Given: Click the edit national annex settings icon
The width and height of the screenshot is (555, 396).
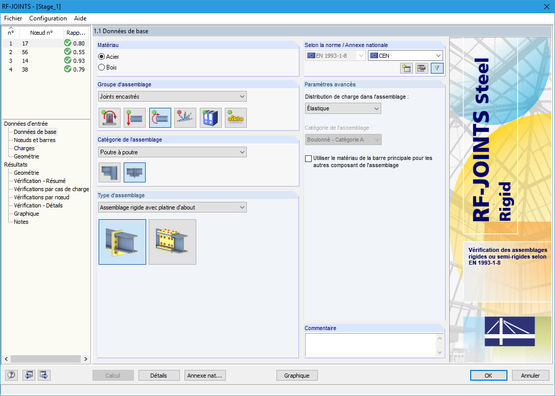Looking at the screenshot, I should pyautogui.click(x=422, y=68).
